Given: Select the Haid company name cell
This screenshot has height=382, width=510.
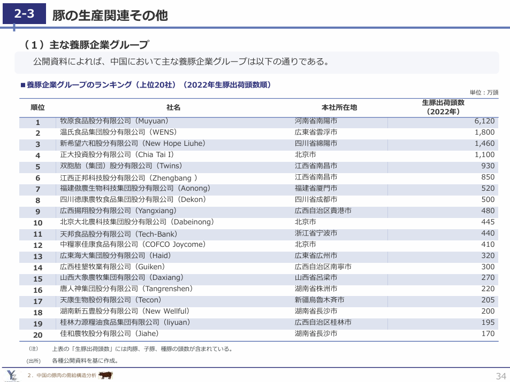Looking at the screenshot, I should 116,255.
